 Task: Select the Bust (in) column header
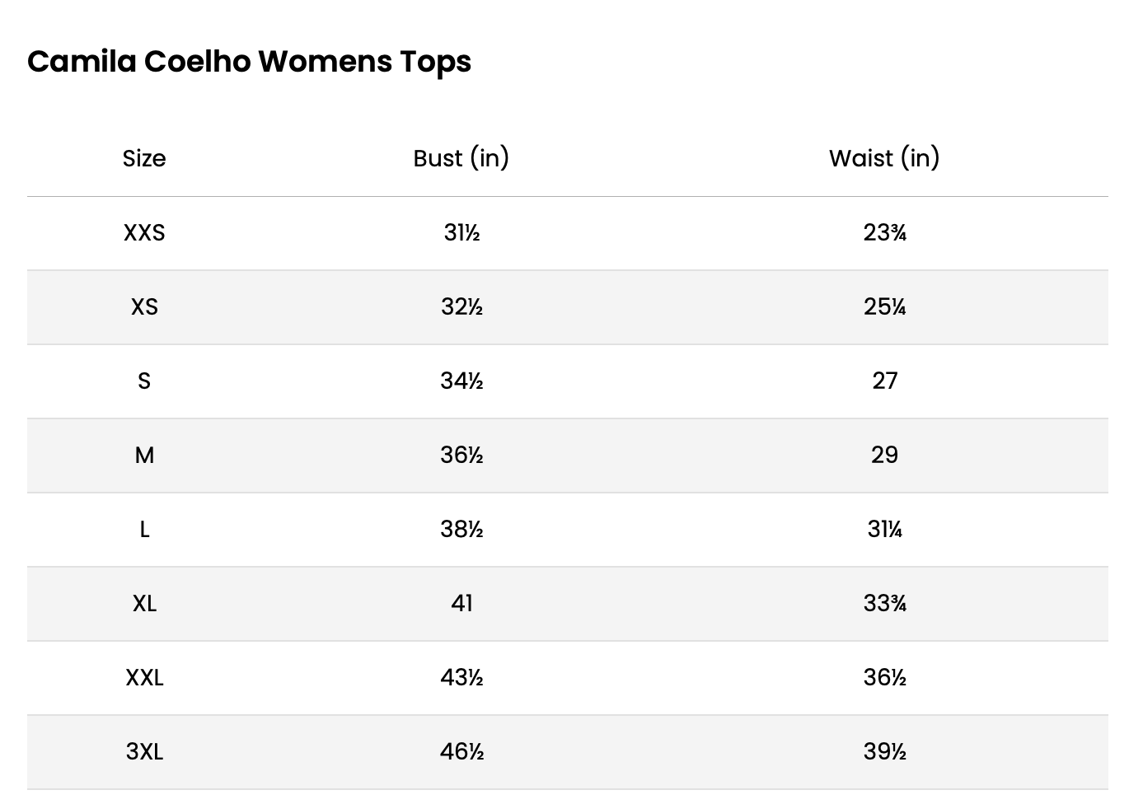pos(461,158)
